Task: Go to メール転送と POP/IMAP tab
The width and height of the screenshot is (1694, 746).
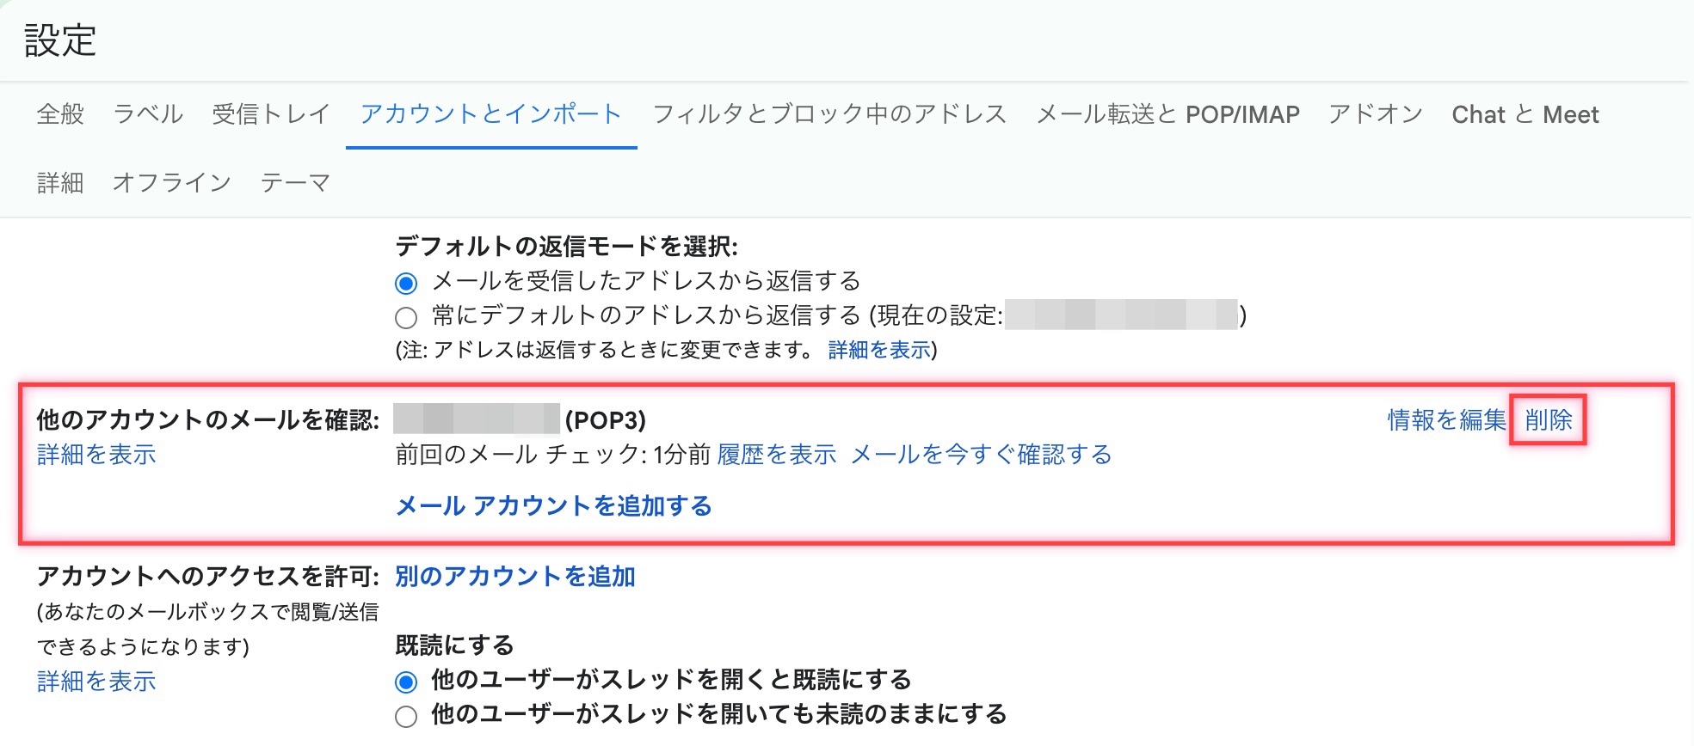Action: pos(1167,114)
